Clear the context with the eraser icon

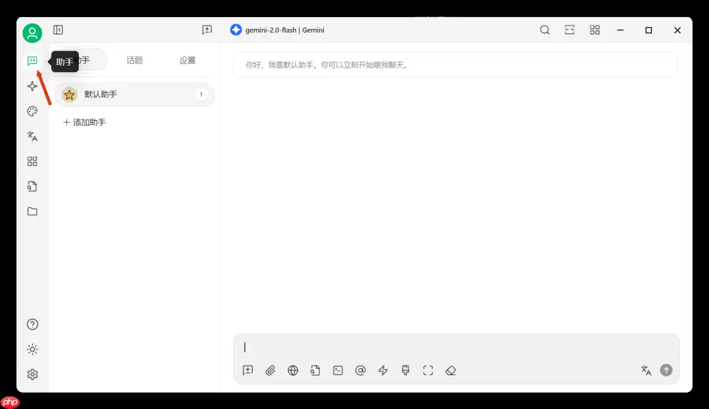[451, 370]
